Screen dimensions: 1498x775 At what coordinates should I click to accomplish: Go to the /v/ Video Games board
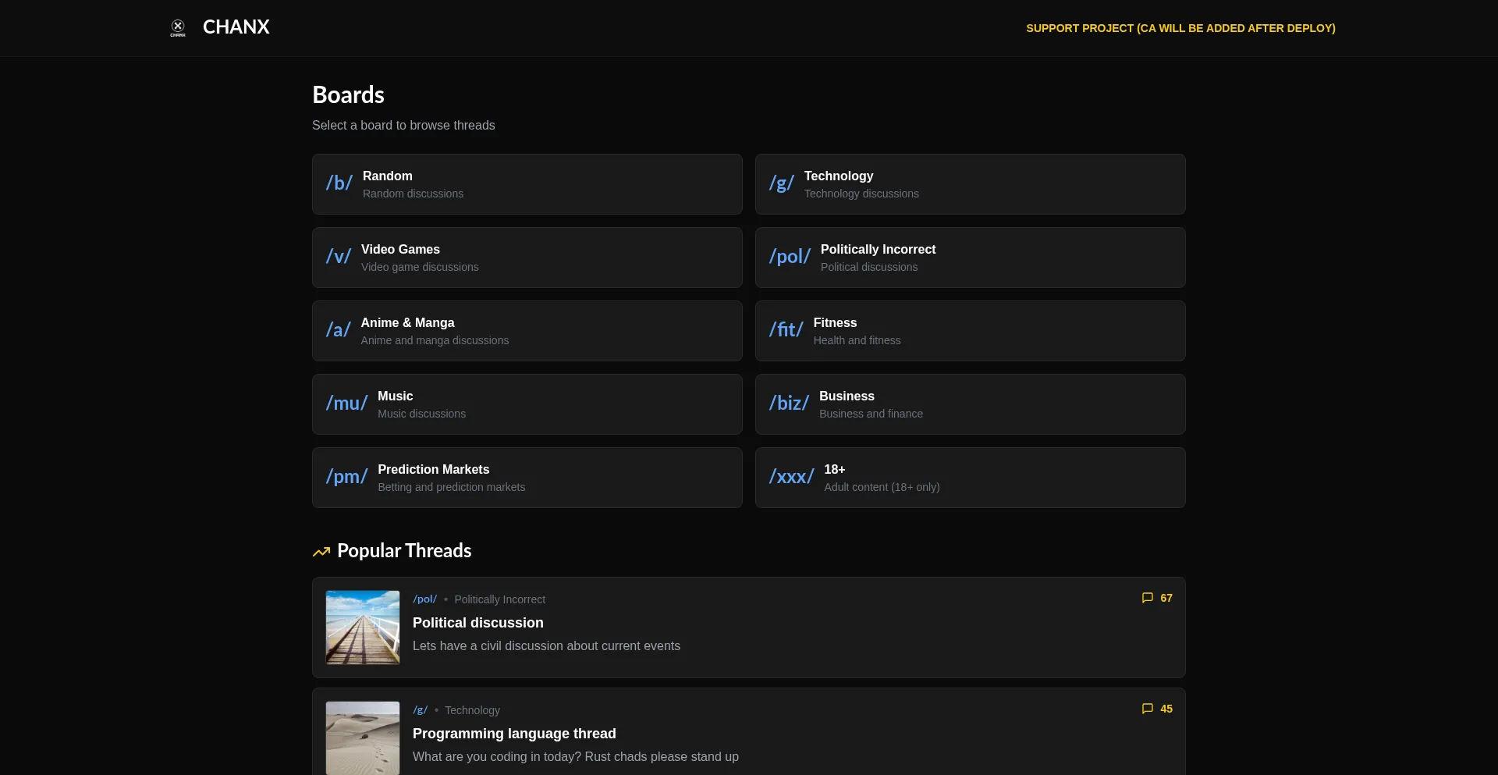(527, 258)
